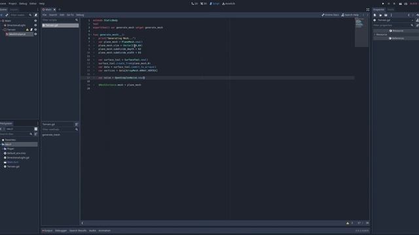
Task: Expand the Resource section in Inspector
Action: 381,35
